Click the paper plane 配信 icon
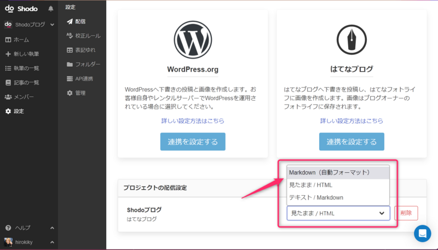Screen dimensions: 438x250 (x=70, y=21)
